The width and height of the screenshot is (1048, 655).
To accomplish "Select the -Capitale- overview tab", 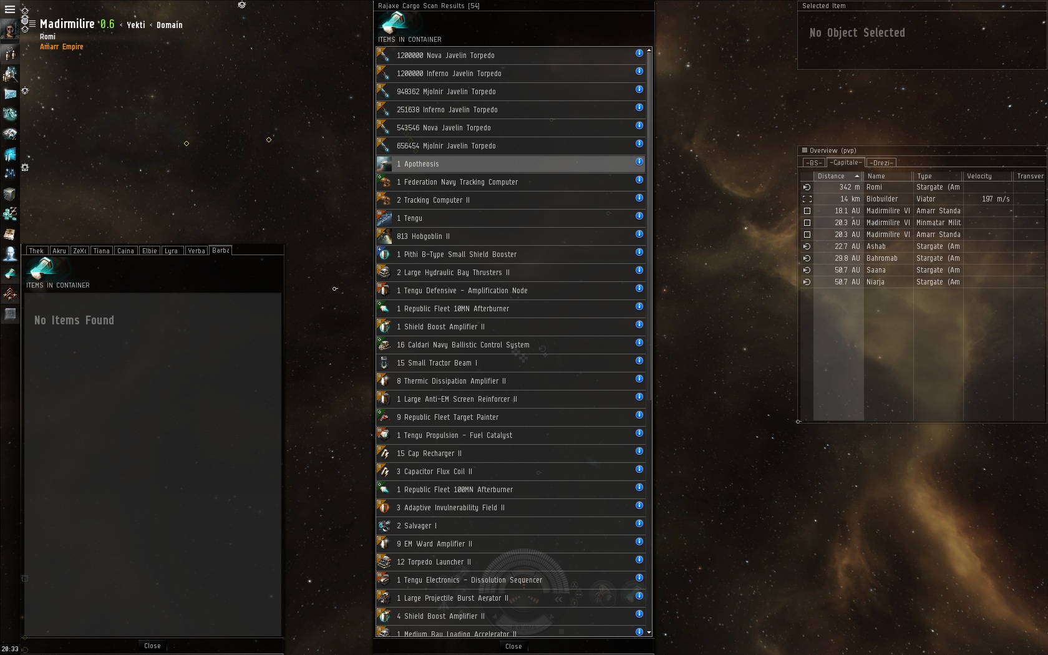I will coord(846,162).
